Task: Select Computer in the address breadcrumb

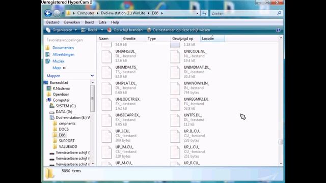Action: pos(86,13)
